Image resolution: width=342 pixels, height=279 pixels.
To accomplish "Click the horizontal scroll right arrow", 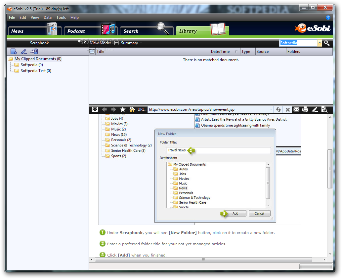I will coord(324,259).
